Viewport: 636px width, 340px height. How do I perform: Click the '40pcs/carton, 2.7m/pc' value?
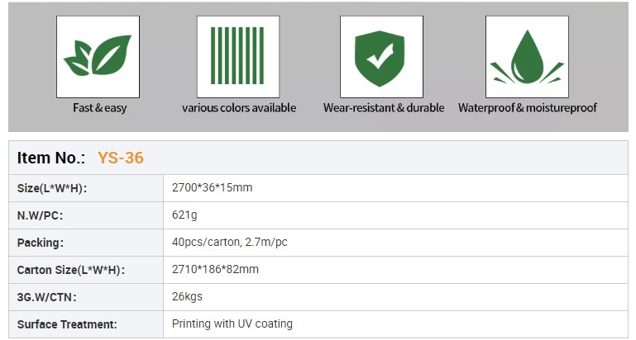pos(229,243)
